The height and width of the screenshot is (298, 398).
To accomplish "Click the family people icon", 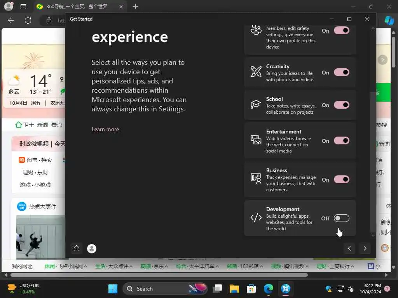I will (256, 30).
